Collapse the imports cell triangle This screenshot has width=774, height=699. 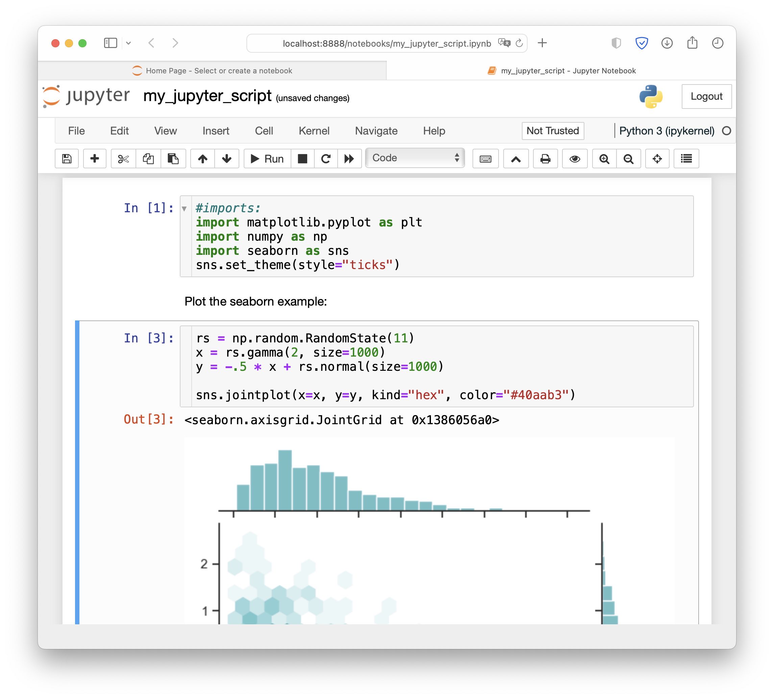click(184, 209)
